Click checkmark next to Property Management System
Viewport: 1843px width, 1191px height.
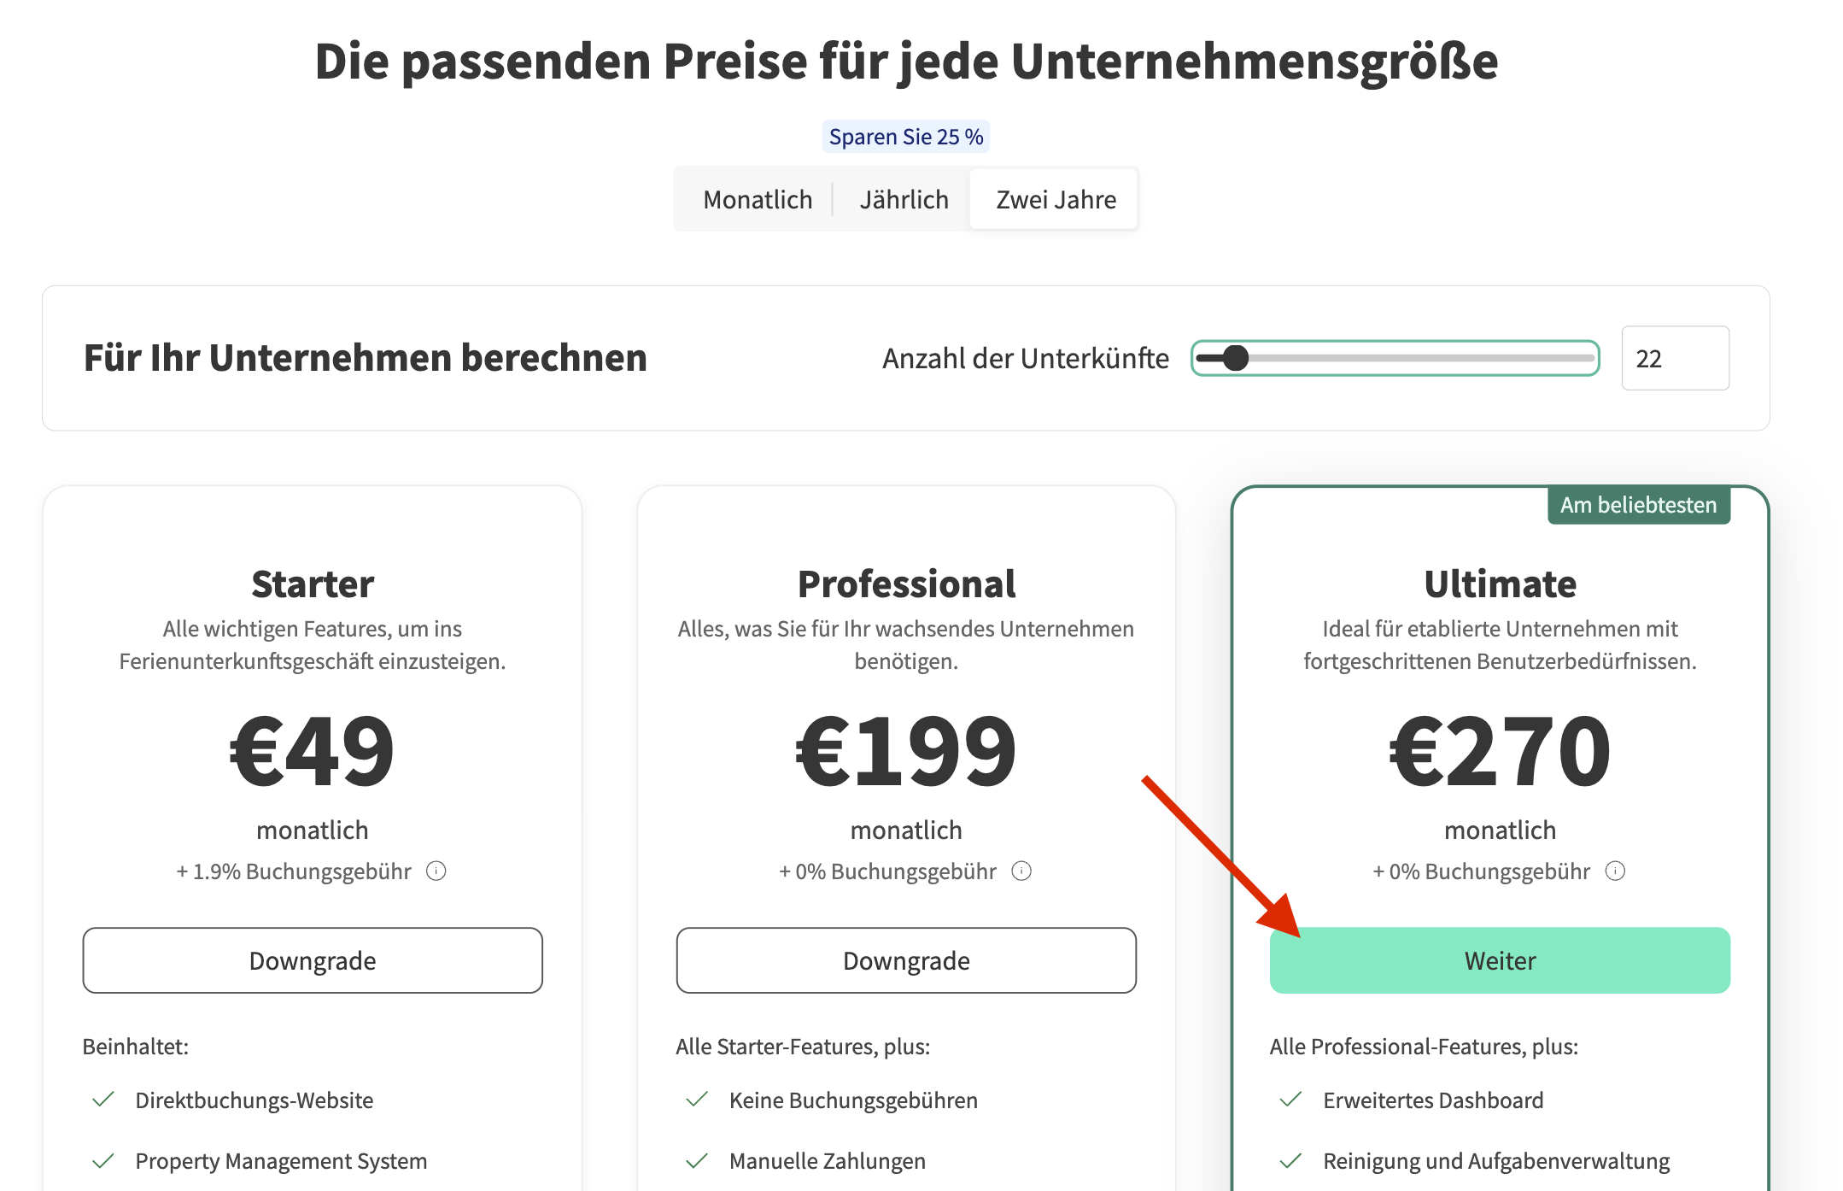(x=103, y=1160)
